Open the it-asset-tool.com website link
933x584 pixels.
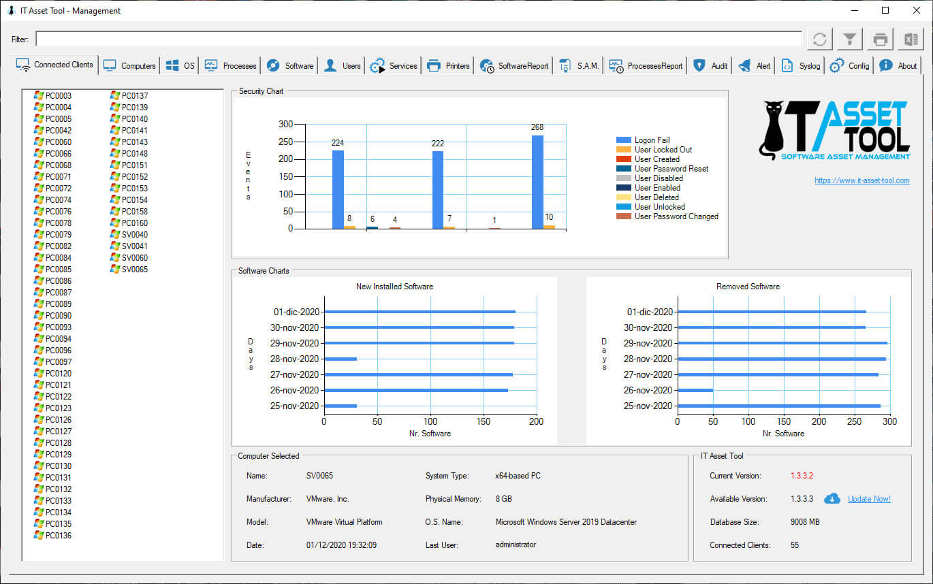pos(861,180)
